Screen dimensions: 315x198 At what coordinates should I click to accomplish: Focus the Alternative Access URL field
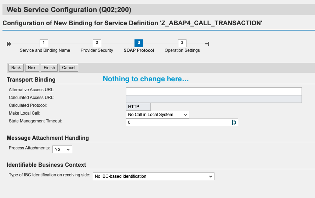click(214, 91)
